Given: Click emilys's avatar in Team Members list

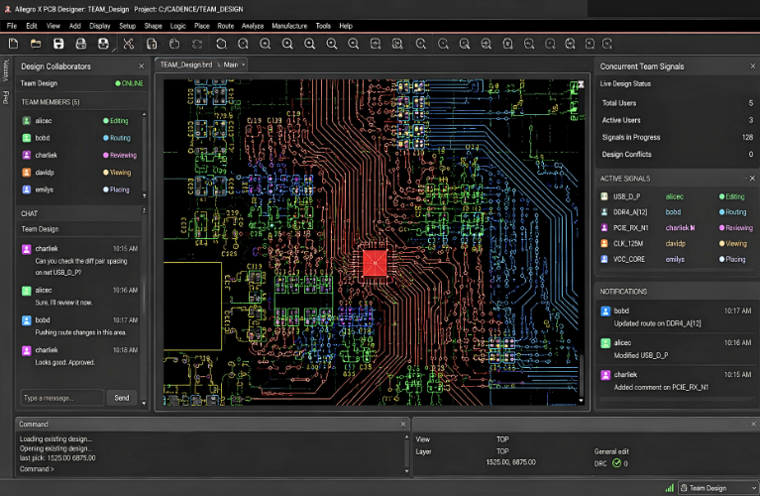Looking at the screenshot, I should (x=27, y=189).
